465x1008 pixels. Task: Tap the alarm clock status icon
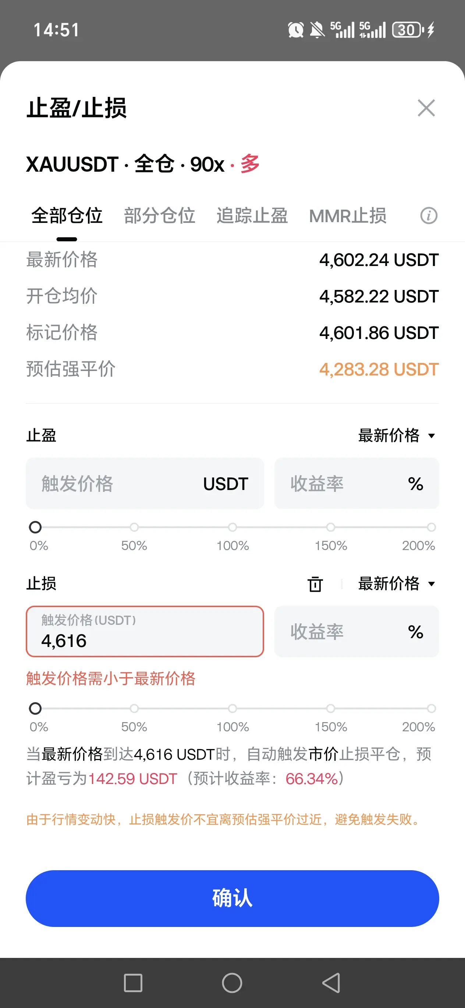click(x=296, y=30)
